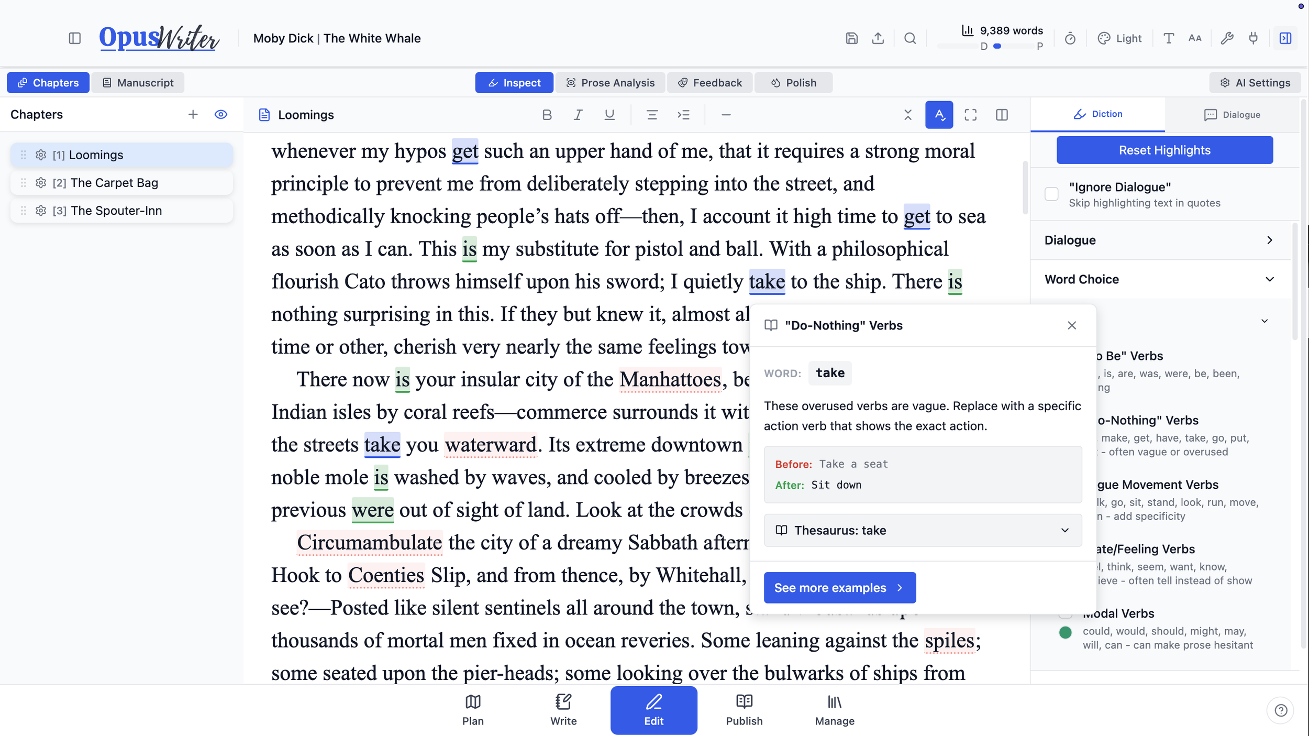
Task: Go to the Write stage
Action: coord(563,710)
